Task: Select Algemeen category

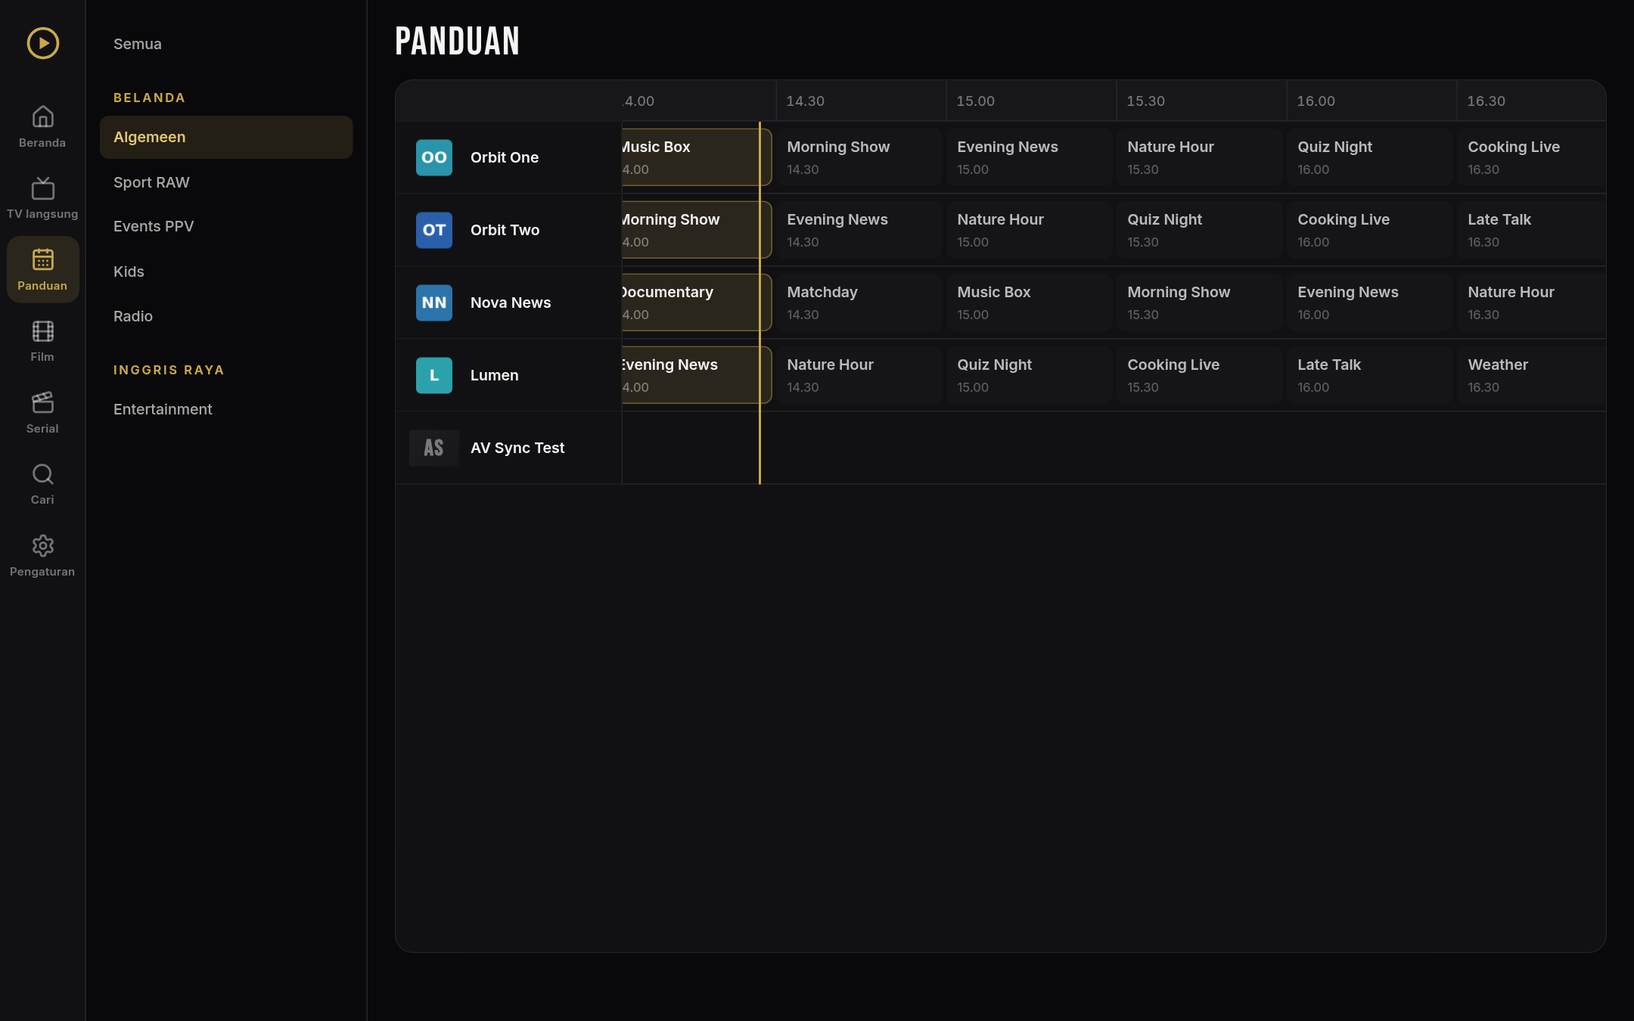Action: (226, 137)
